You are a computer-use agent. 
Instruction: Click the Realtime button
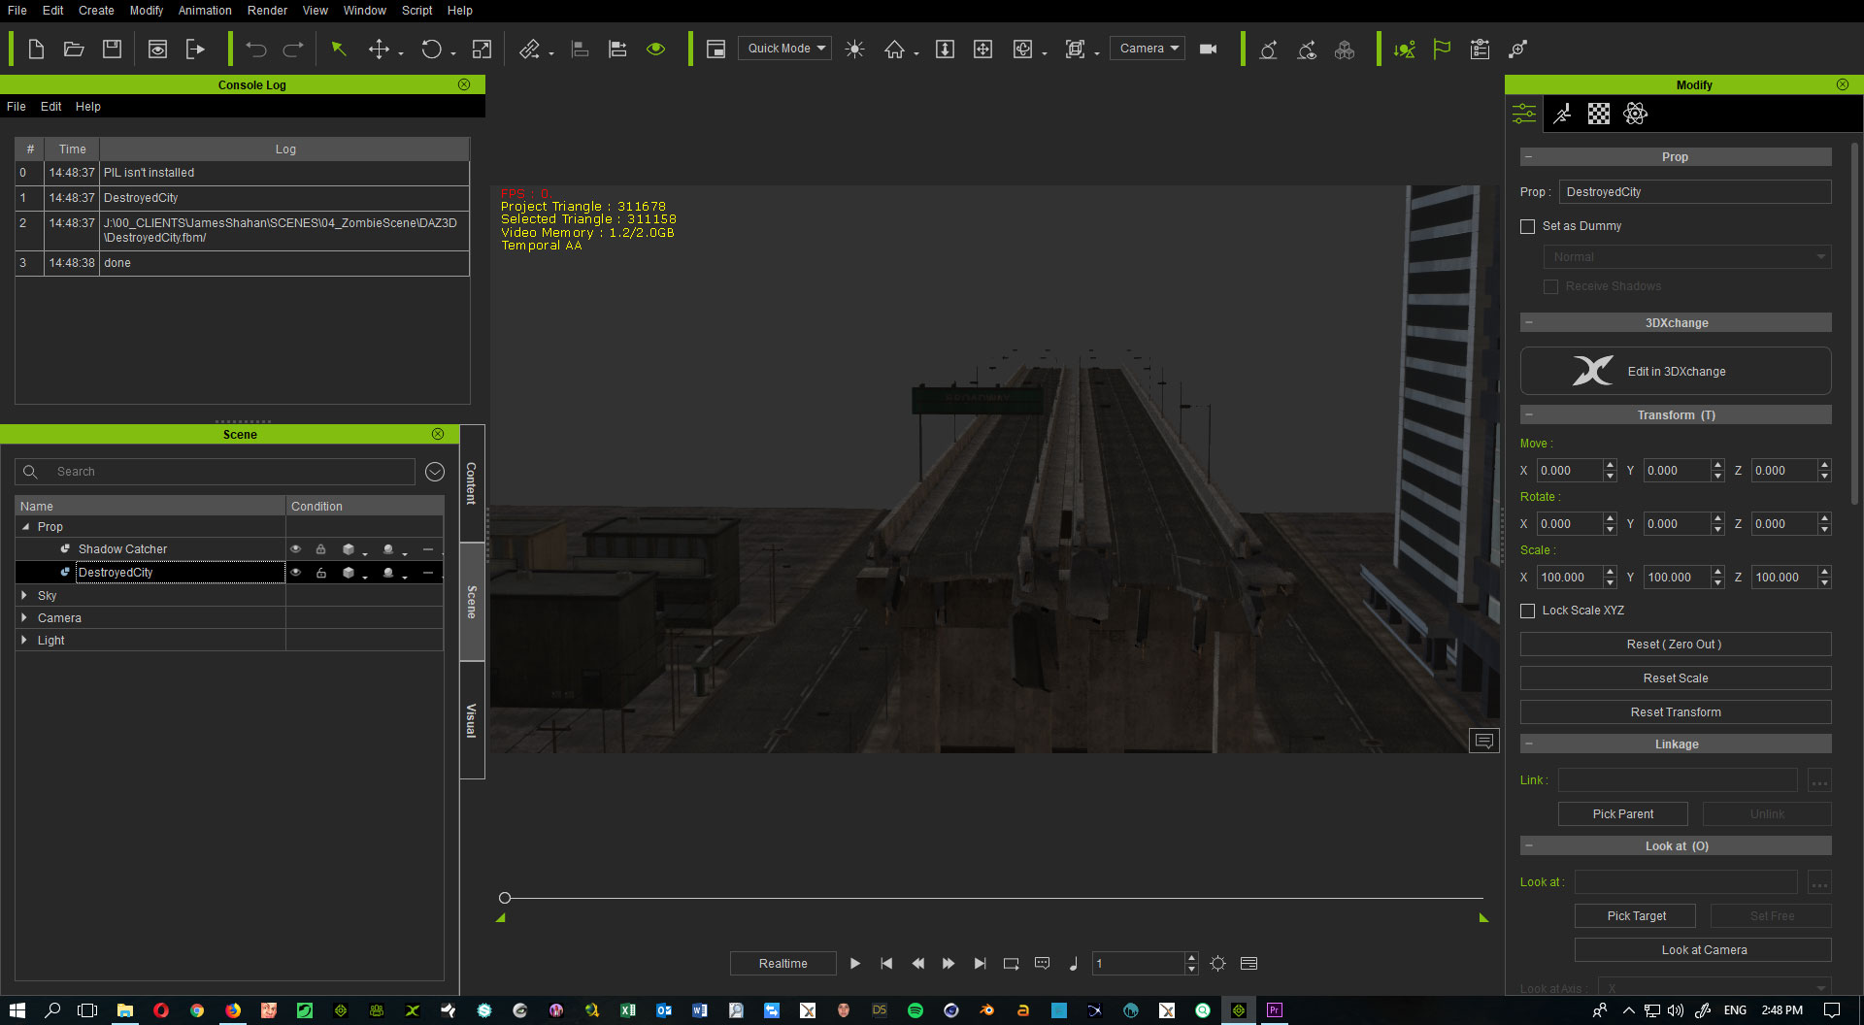(782, 963)
